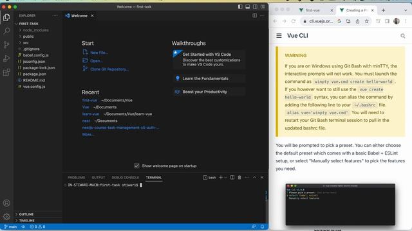Open recent project first-vue
Image resolution: width=412 pixels, height=231 pixels.
[x=89, y=100]
